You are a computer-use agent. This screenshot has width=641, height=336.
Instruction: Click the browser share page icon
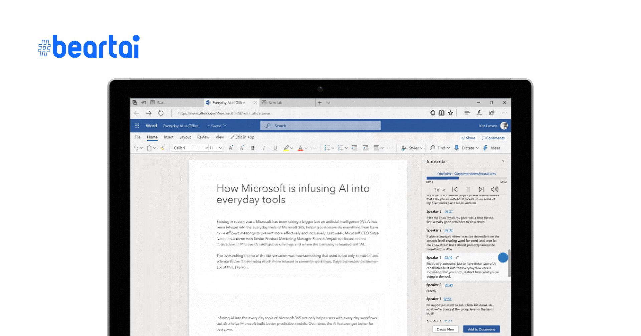[x=492, y=113]
